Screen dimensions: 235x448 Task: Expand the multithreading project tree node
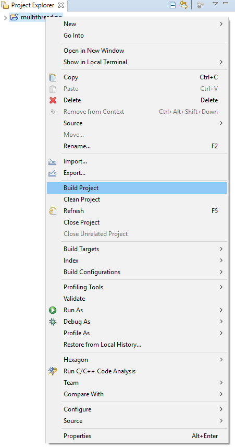pyautogui.click(x=5, y=18)
